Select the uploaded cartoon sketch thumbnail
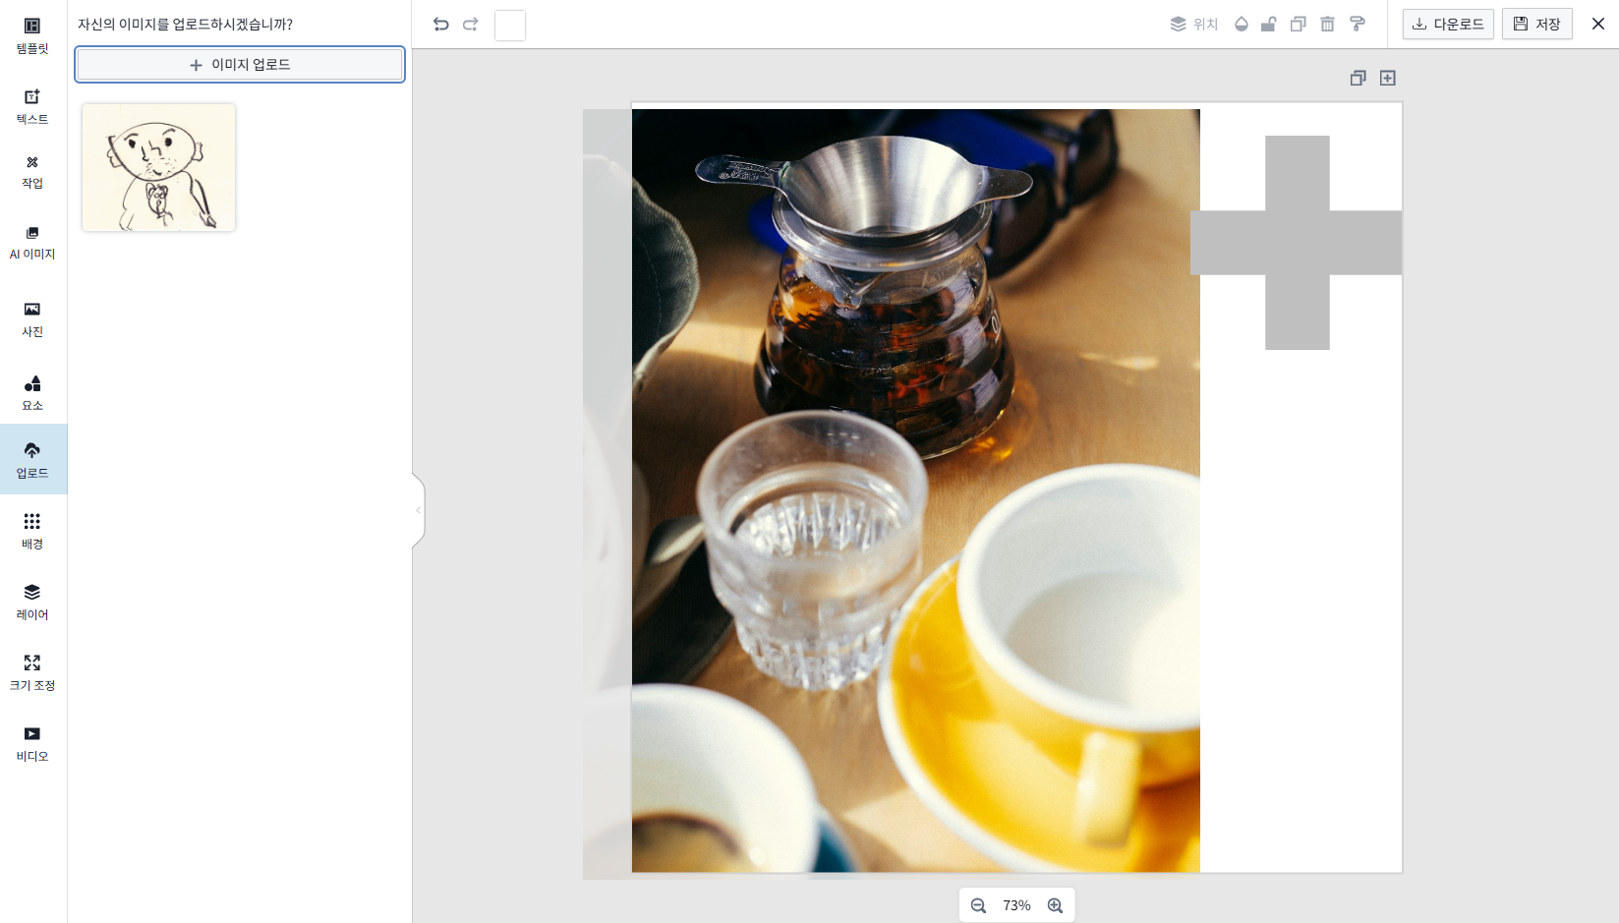1619x923 pixels. [x=159, y=168]
